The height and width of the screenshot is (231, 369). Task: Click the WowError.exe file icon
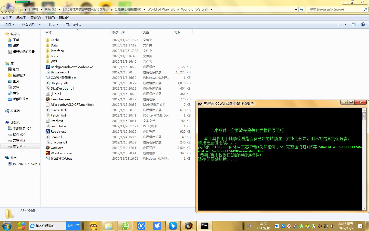coord(48,153)
